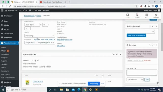Open the order Status dropdown
Image resolution: width=163 pixels, height=92 pixels.
tap(40, 36)
